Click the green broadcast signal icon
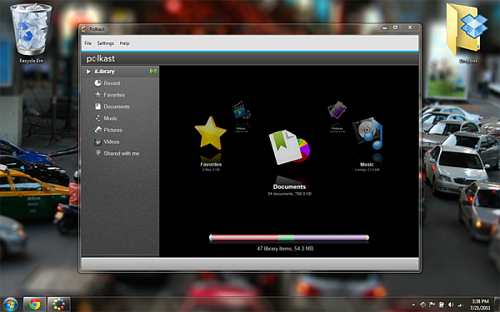 tap(153, 72)
